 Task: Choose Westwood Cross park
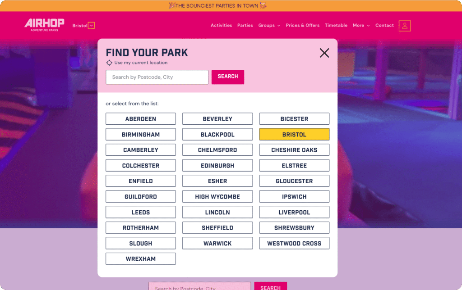294,244
